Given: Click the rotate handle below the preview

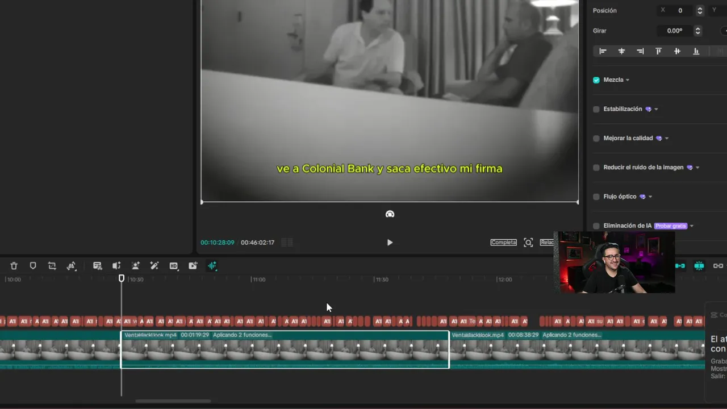Looking at the screenshot, I should click(390, 214).
